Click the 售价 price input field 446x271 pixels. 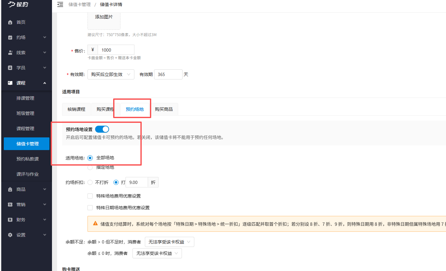[x=116, y=49]
